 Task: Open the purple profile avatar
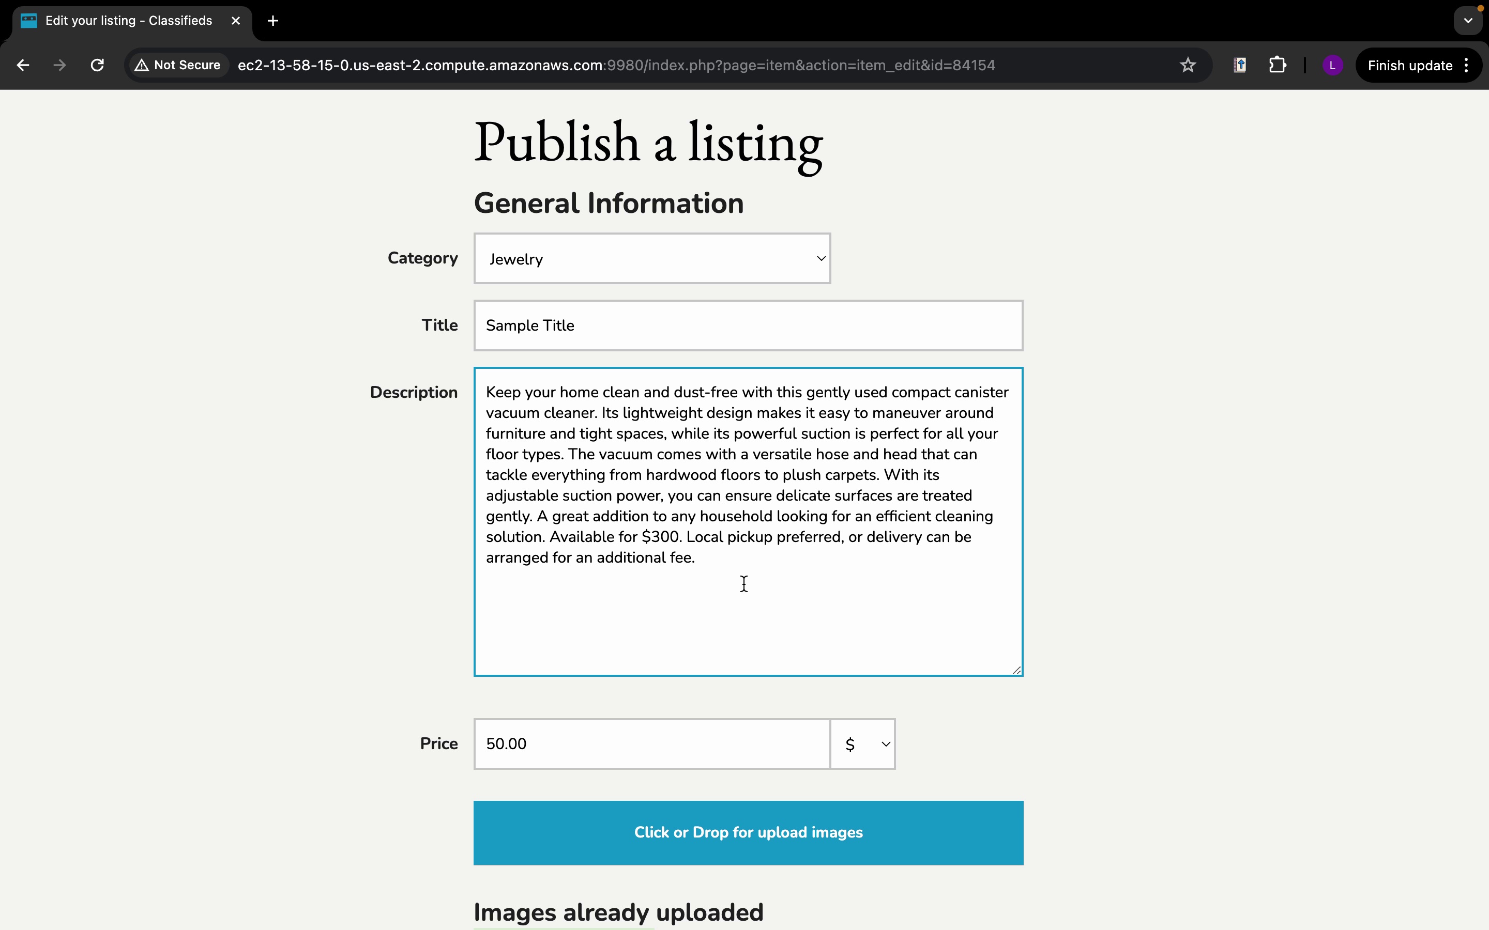point(1332,65)
